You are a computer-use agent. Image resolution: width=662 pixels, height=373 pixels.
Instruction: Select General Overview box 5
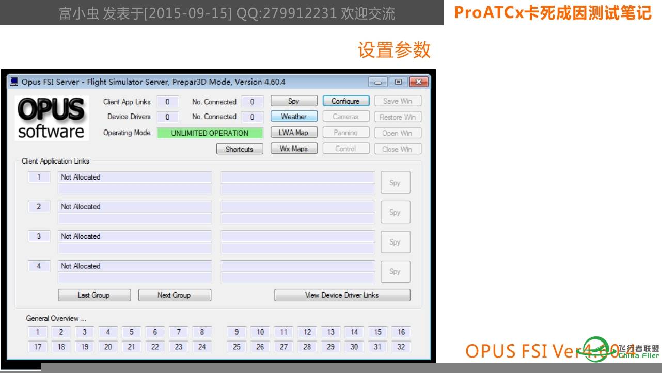[x=132, y=332]
